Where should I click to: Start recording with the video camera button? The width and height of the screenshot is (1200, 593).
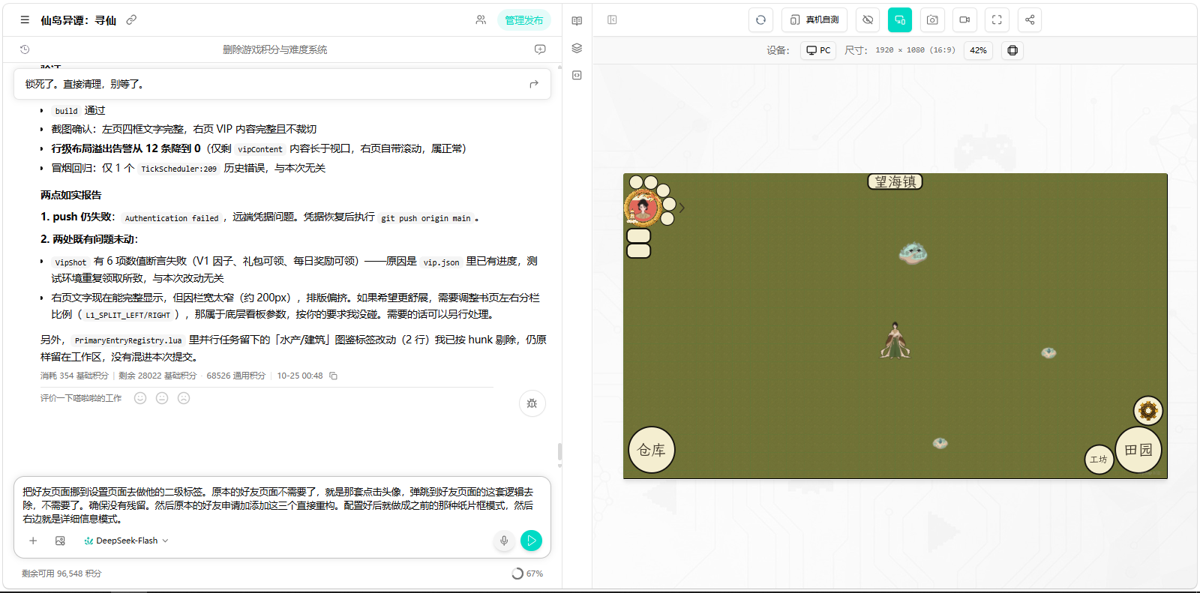pos(964,20)
